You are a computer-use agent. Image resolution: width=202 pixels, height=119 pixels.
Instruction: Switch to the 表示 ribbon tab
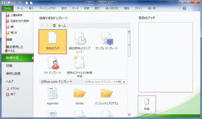pyautogui.click(x=97, y=9)
